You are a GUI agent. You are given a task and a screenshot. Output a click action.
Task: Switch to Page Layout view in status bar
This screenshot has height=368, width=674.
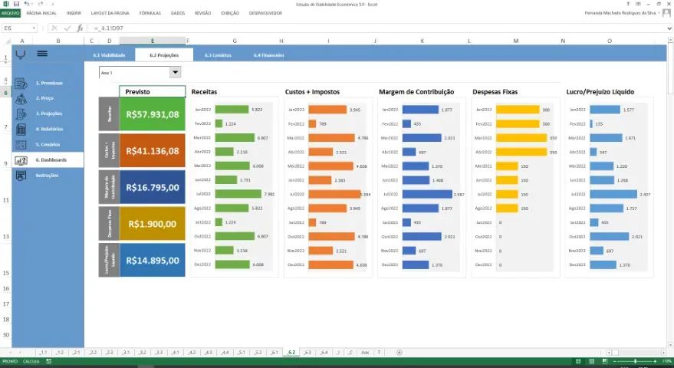tap(592, 362)
